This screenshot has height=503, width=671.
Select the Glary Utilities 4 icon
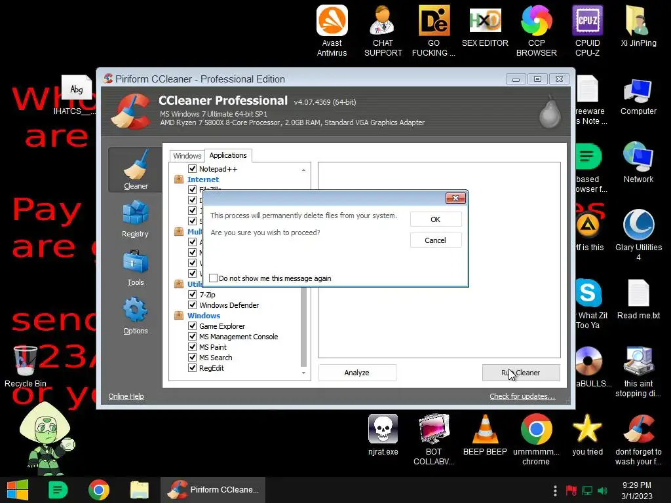click(x=638, y=234)
